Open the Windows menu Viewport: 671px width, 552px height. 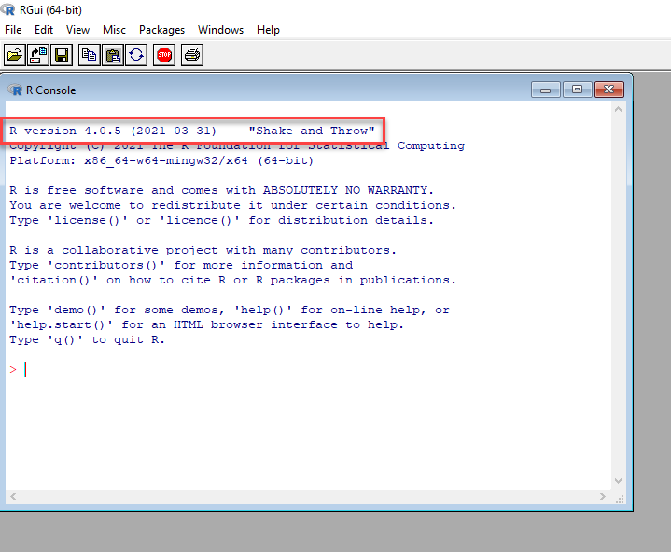(x=220, y=30)
